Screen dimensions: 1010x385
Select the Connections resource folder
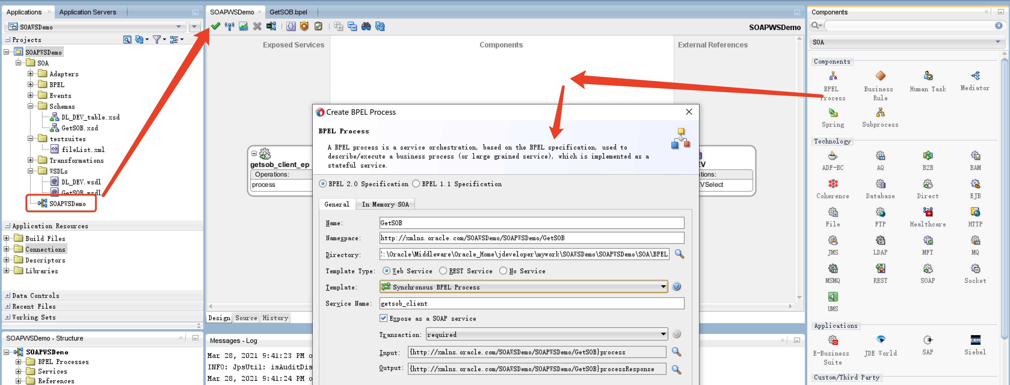(45, 249)
